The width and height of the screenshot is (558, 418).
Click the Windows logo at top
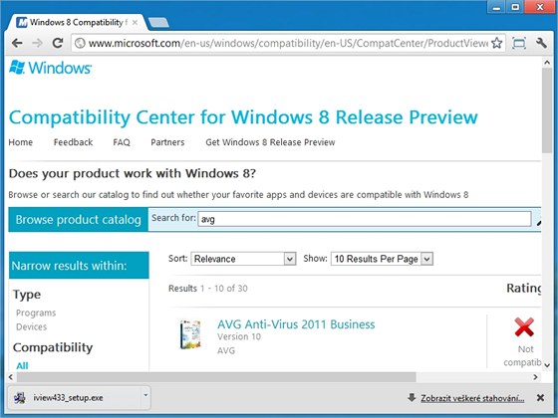(50, 68)
